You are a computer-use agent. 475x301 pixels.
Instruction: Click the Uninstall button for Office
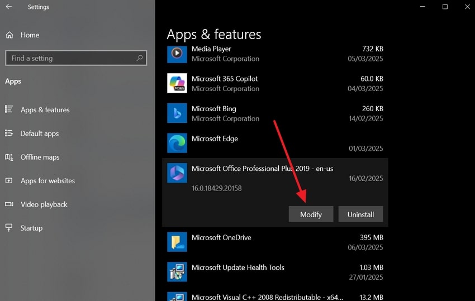(x=360, y=214)
